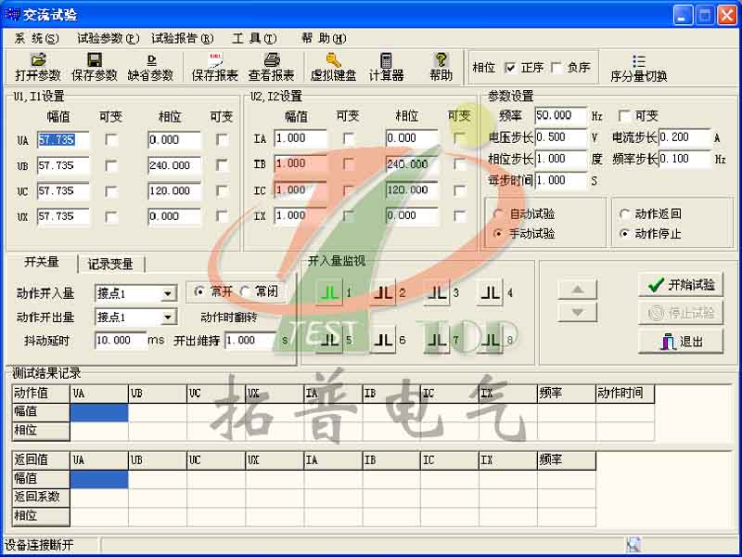
Task: Switch to the 记录变量 tab
Action: tap(111, 262)
